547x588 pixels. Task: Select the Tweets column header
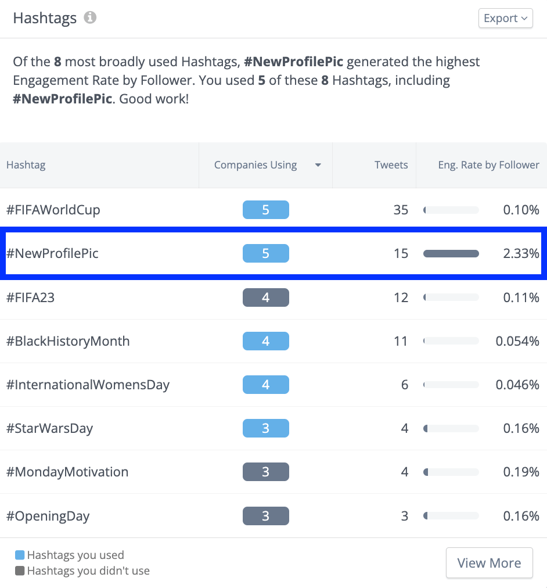[x=391, y=165]
